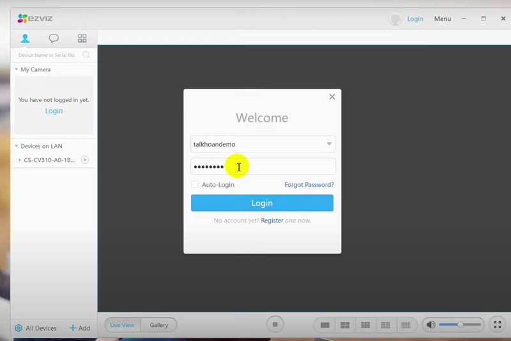This screenshot has height=341, width=511.
Task: Select the twenty-five-window layout icon
Action: [x=406, y=325]
